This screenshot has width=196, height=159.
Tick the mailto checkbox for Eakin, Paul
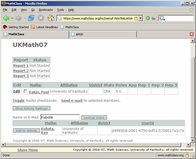25,91
